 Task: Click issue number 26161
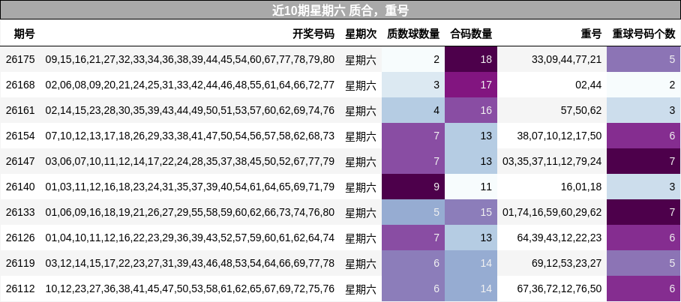(x=20, y=110)
